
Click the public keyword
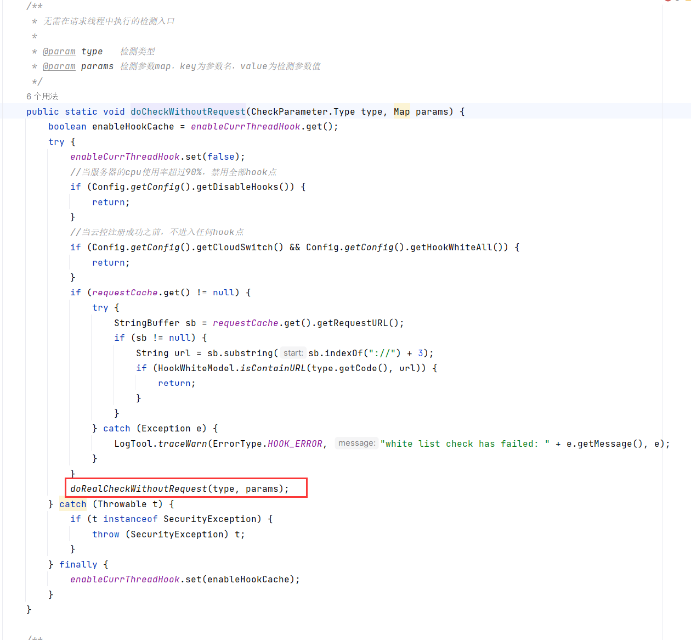click(x=42, y=111)
